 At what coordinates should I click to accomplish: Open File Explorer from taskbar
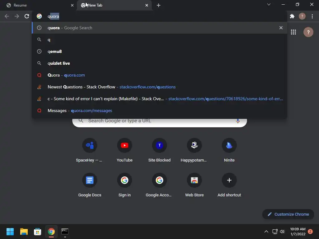(24, 232)
